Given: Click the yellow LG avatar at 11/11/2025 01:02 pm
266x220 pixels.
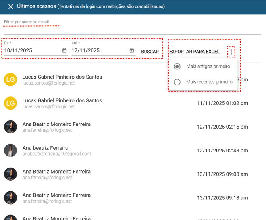Looking at the screenshot, I should 11,103.
